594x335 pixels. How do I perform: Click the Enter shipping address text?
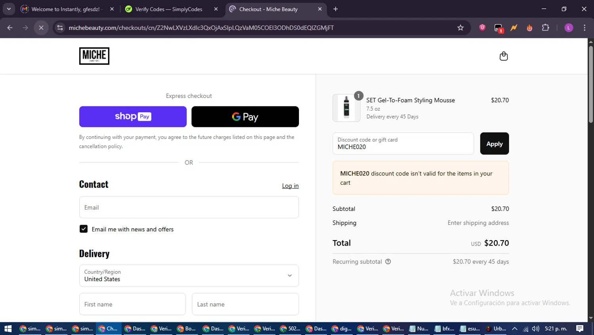(478, 223)
